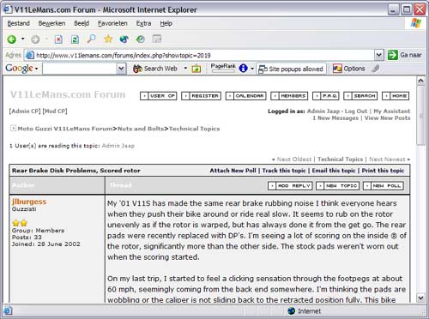This screenshot has width=429, height=319.
Task: Click the status bar page icon
Action: click(x=7, y=310)
